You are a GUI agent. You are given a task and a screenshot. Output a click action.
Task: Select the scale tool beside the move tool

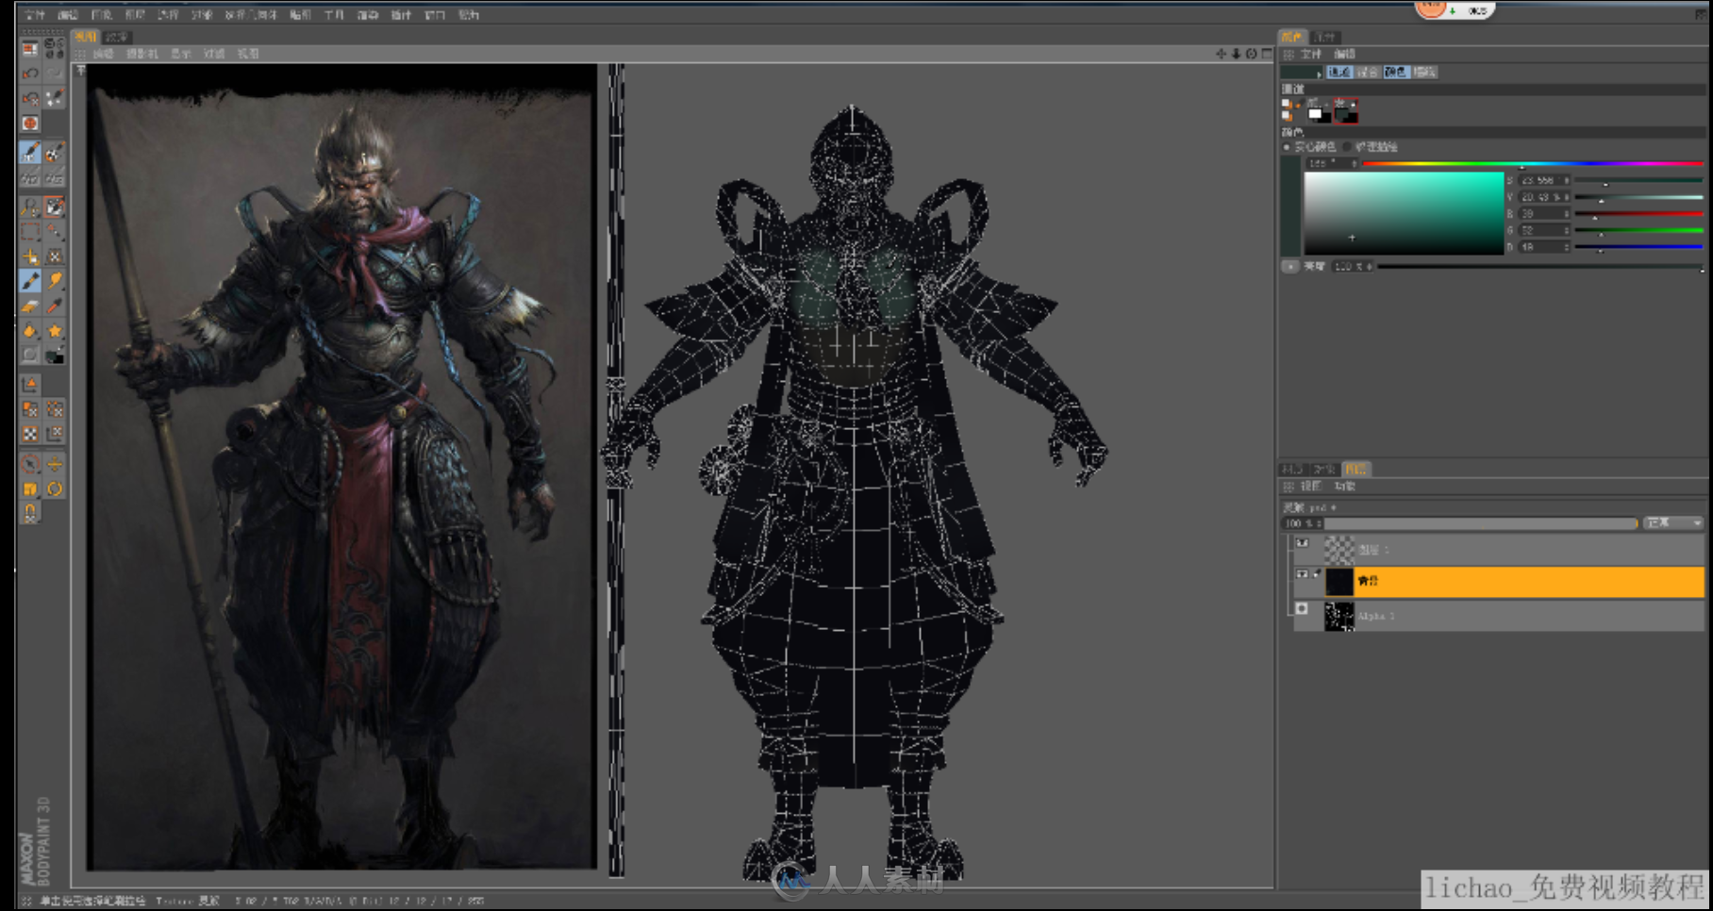coord(55,256)
